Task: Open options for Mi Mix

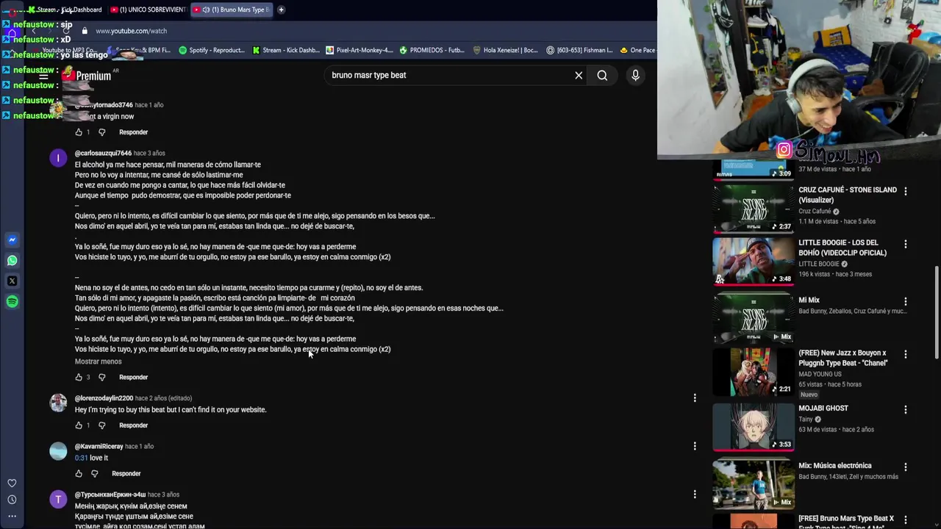Action: tap(905, 301)
